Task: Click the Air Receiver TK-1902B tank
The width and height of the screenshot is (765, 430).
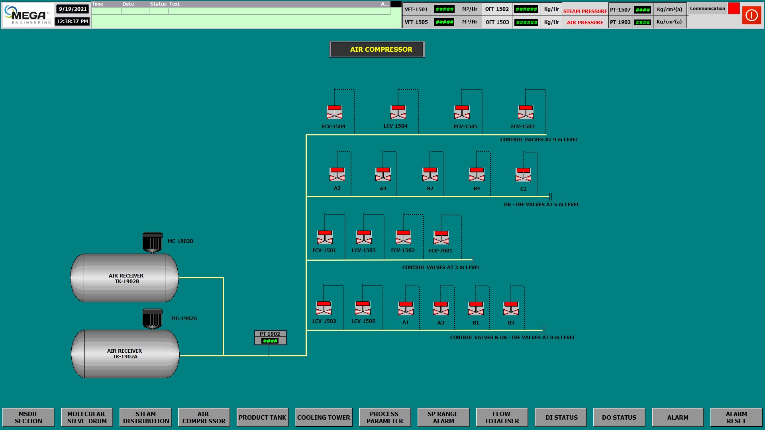Action: coord(125,278)
